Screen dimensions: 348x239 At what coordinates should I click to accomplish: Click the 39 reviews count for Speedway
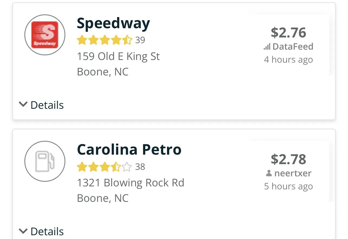tap(140, 40)
